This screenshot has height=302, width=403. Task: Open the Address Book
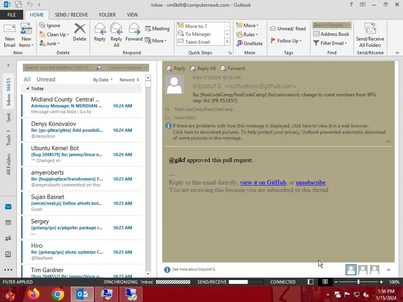[331, 34]
